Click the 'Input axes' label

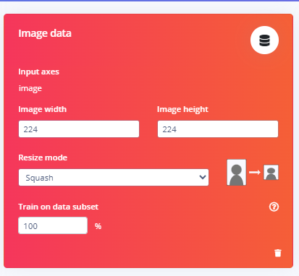[x=39, y=72]
